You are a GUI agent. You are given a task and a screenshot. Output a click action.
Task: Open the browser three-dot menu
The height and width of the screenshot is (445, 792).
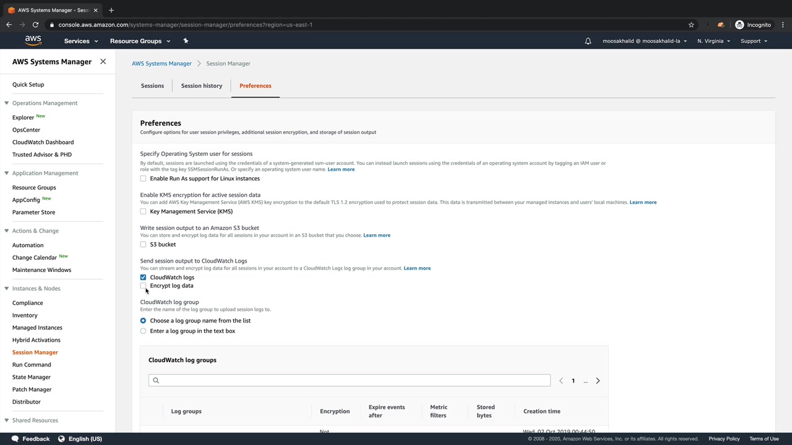(x=783, y=25)
